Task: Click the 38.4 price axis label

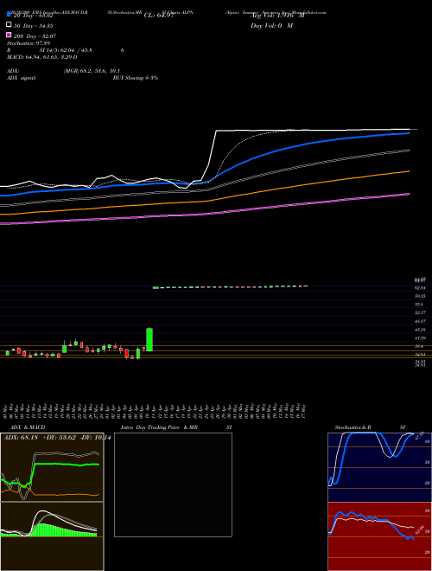Action: (x=419, y=346)
